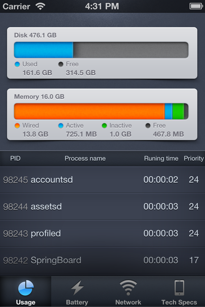Select the accountsd process row
This screenshot has height=307, width=205.
click(102, 180)
